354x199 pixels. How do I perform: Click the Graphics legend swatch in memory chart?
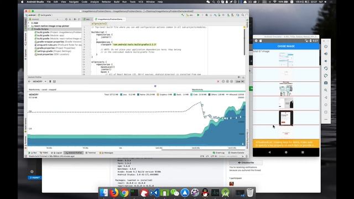tap(158, 95)
